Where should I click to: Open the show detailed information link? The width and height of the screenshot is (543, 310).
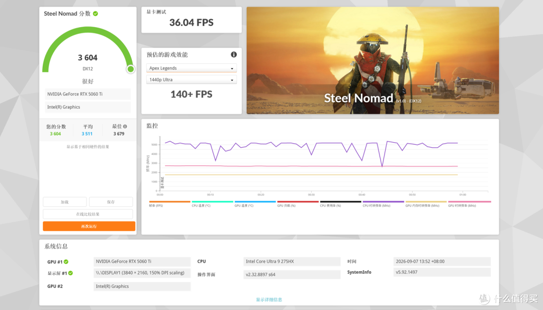pos(269,299)
